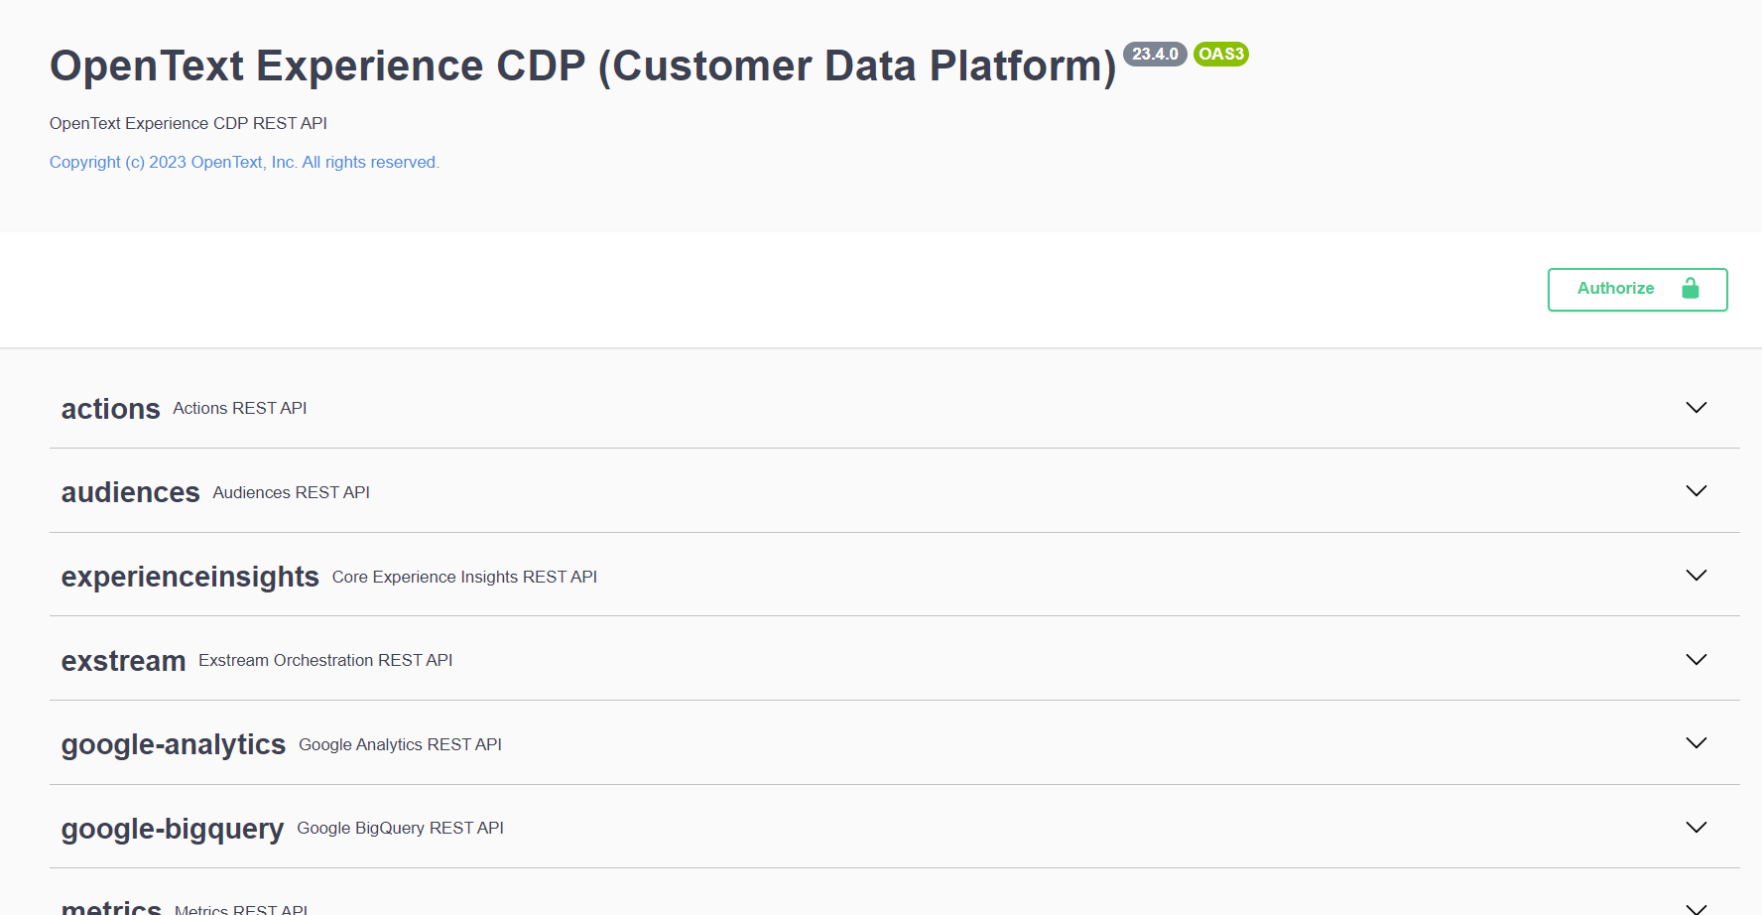Expand the google-analytics section chevron
The width and height of the screenshot is (1762, 915).
pyautogui.click(x=1696, y=743)
